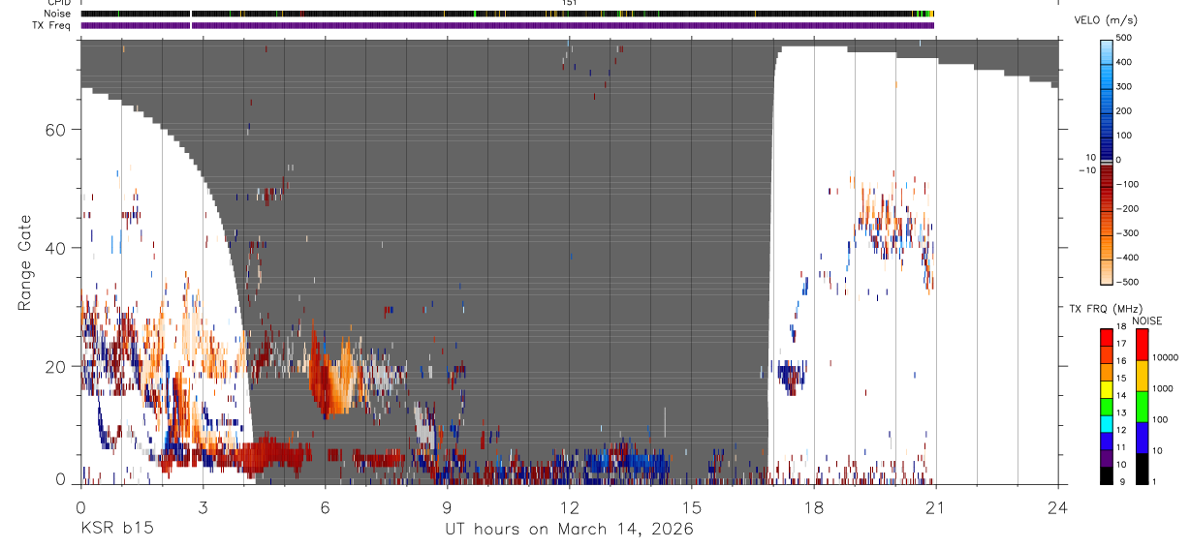Click the "VELO (m/s)" colorbar title
This screenshot has height=549, width=1190.
tap(1106, 20)
